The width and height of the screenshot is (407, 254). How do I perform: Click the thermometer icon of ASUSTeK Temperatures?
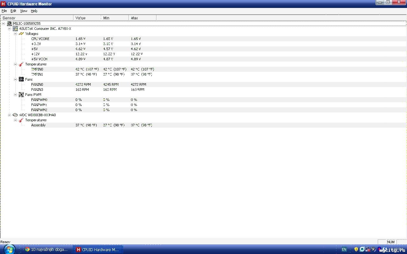[21, 64]
